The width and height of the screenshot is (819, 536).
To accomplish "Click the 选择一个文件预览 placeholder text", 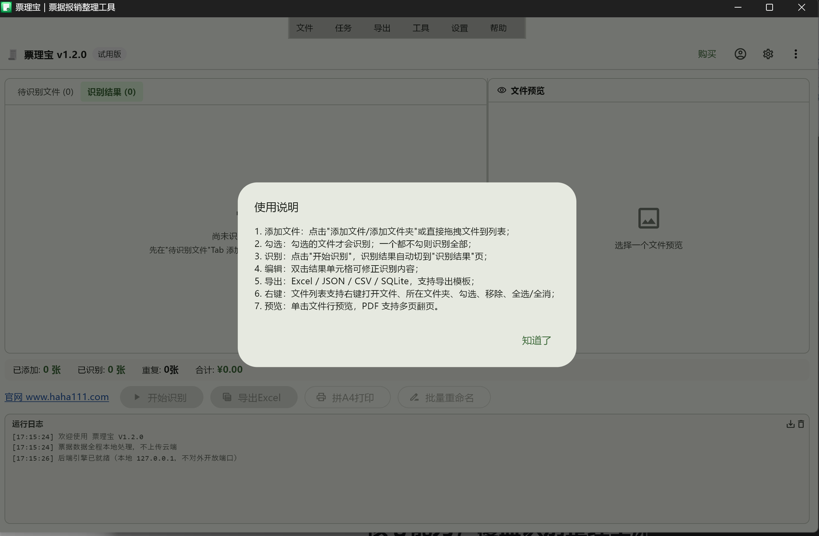I will point(648,245).
